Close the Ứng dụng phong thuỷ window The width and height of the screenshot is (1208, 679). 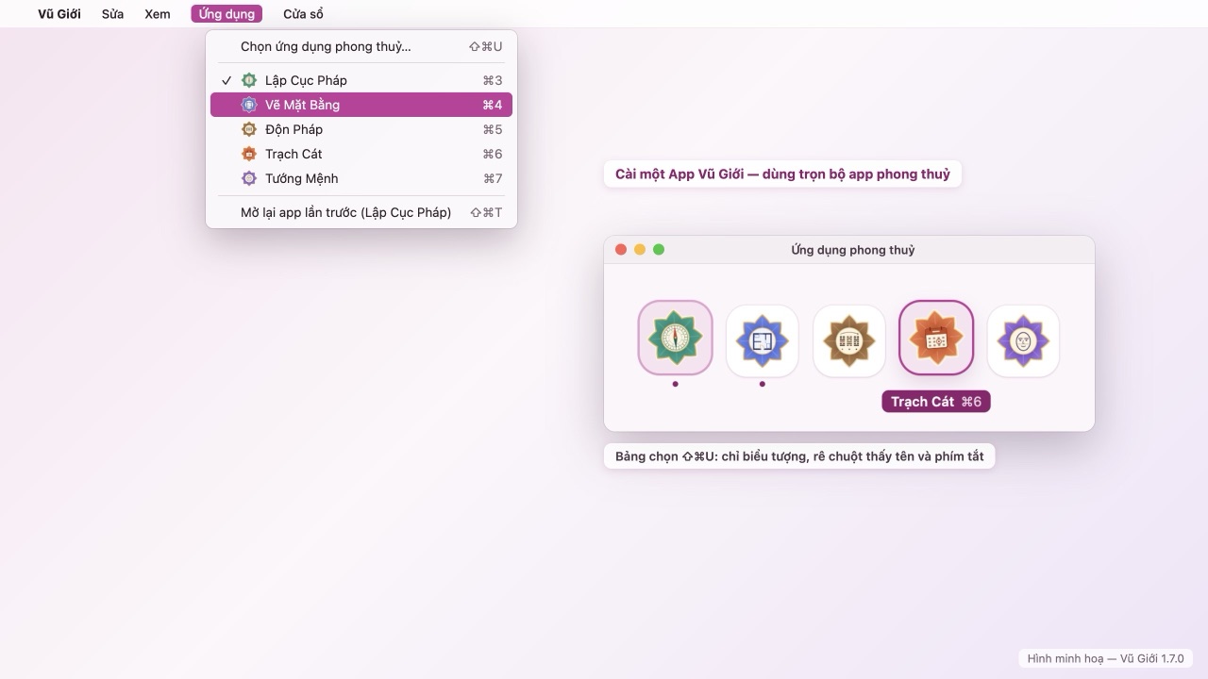621,250
